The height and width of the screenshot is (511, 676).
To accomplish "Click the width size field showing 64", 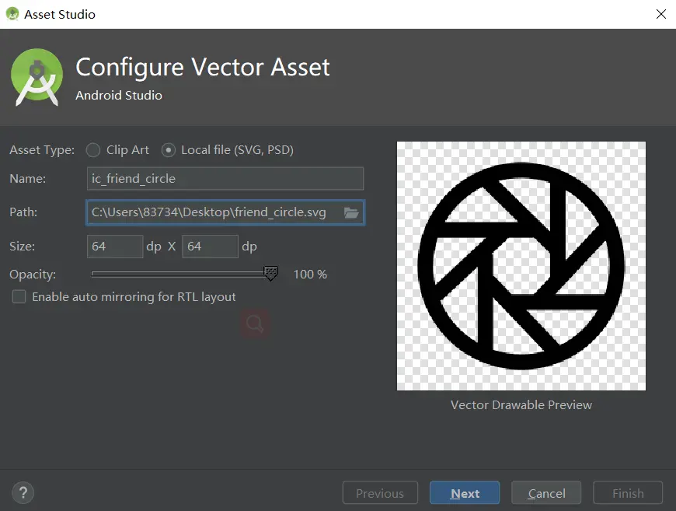I will (x=115, y=247).
